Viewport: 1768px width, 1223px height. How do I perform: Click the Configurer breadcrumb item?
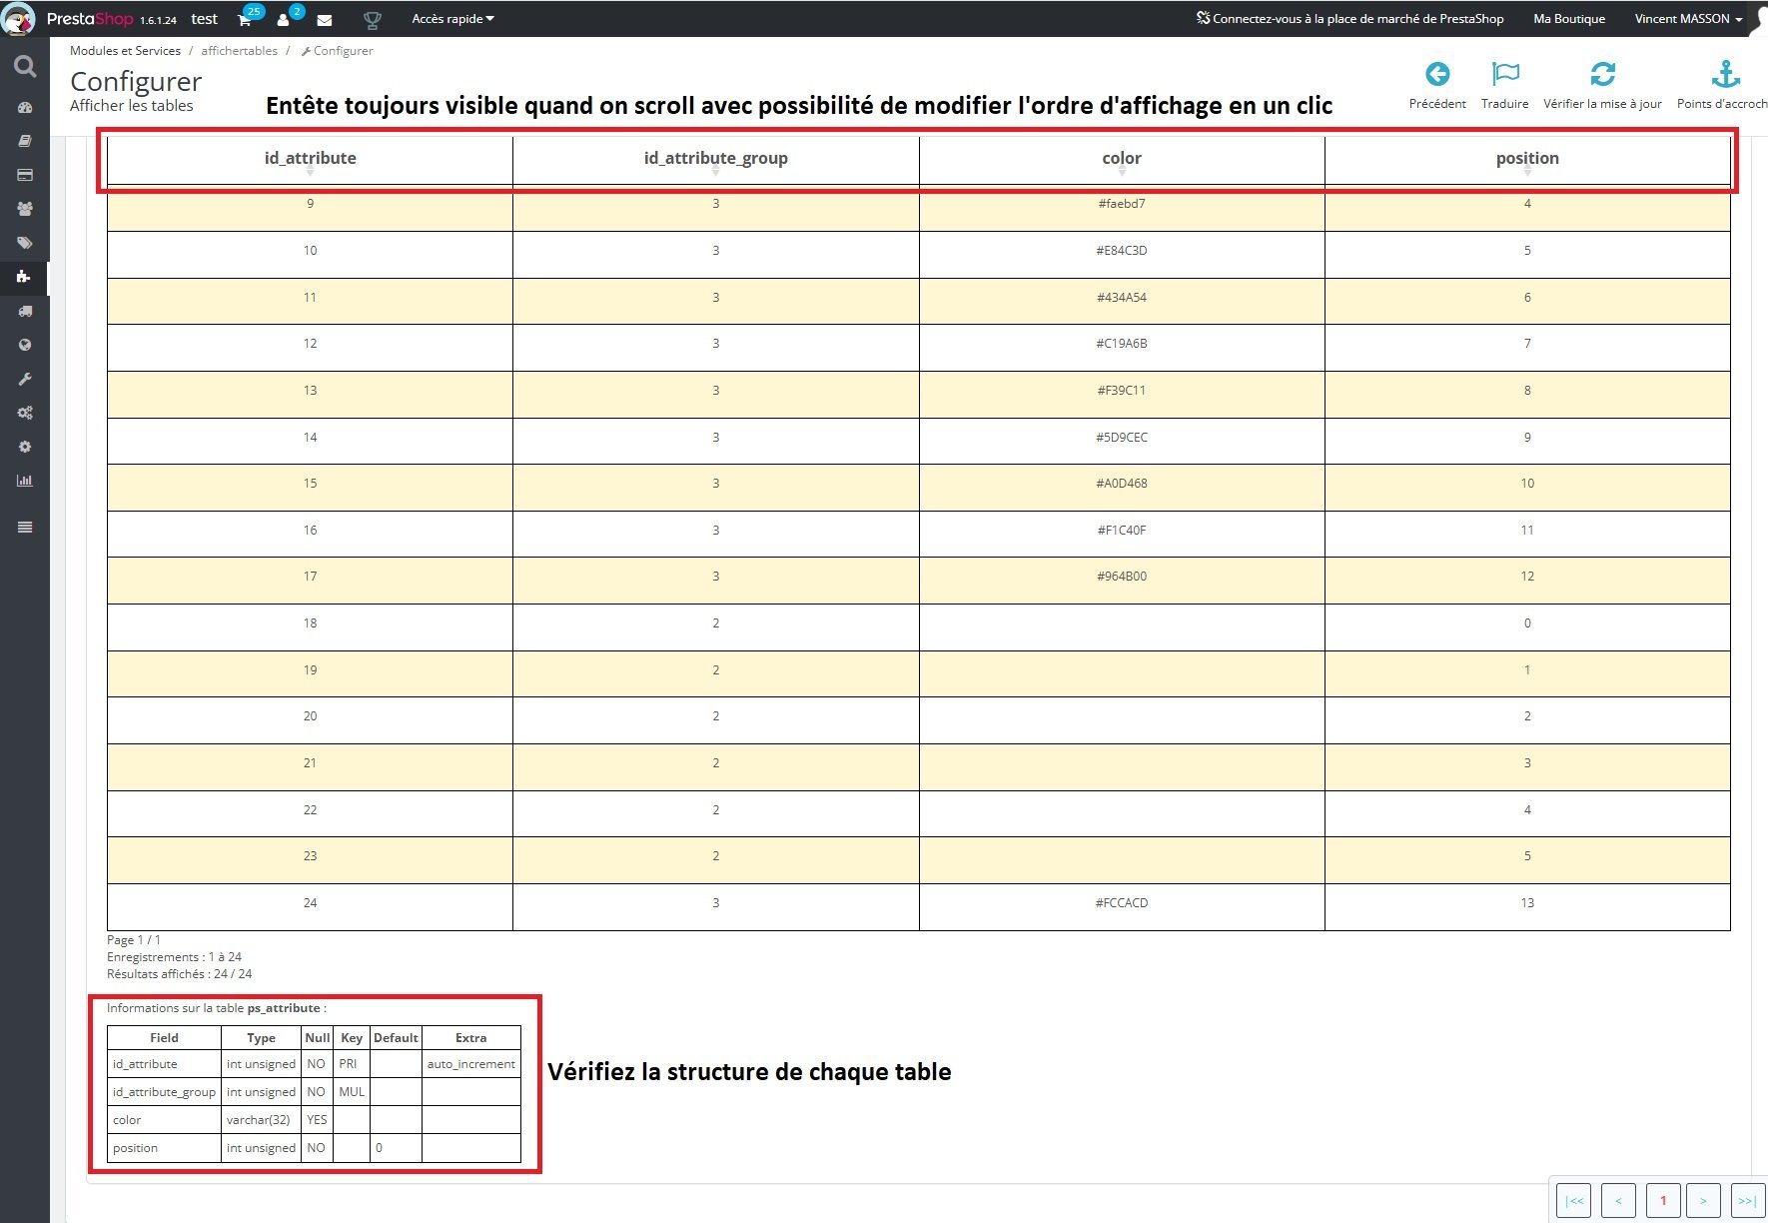(x=338, y=51)
